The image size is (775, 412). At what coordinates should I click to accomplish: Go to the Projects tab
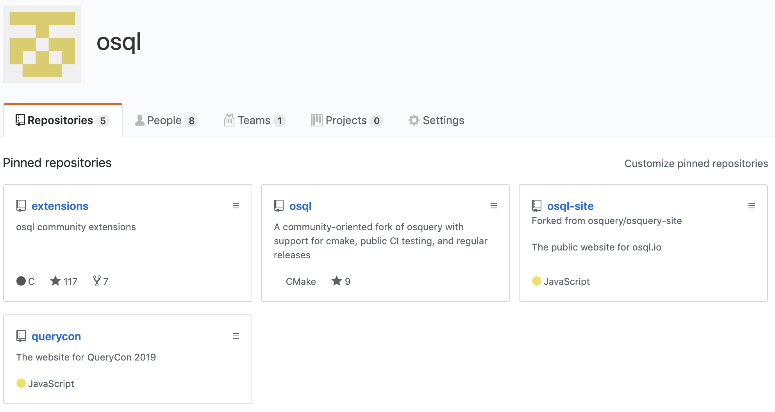346,121
